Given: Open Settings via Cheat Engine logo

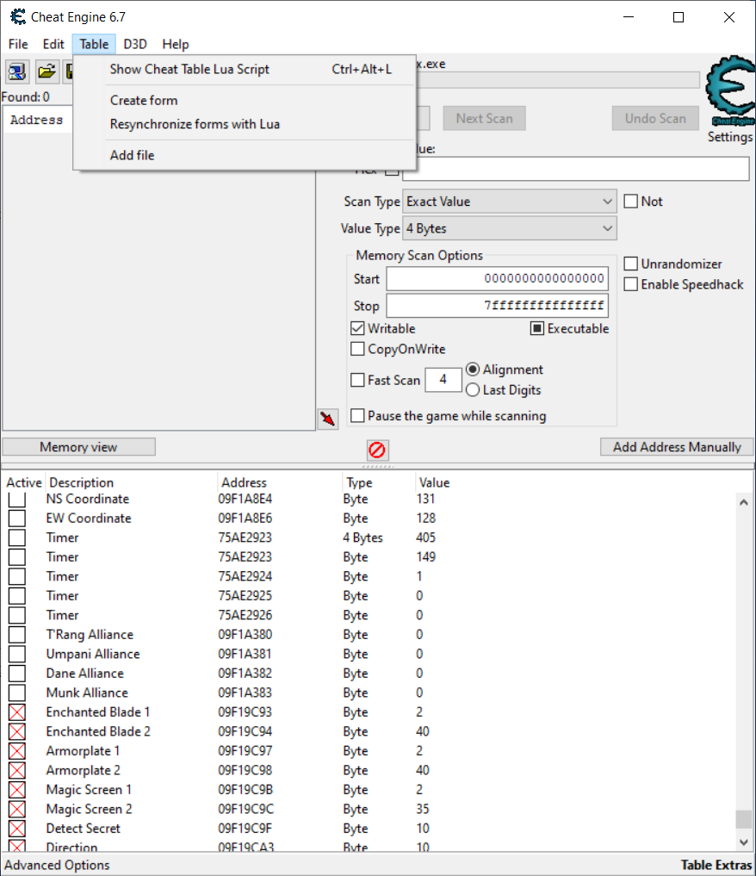Looking at the screenshot, I should click(x=728, y=93).
